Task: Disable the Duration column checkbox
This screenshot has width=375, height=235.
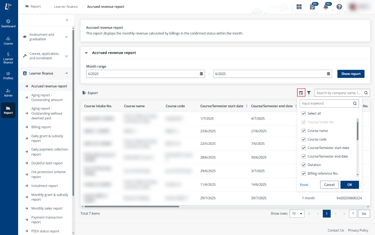Action: (x=304, y=165)
